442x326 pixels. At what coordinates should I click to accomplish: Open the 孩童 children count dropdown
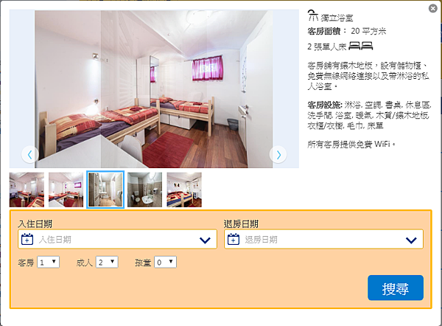pyautogui.click(x=165, y=263)
